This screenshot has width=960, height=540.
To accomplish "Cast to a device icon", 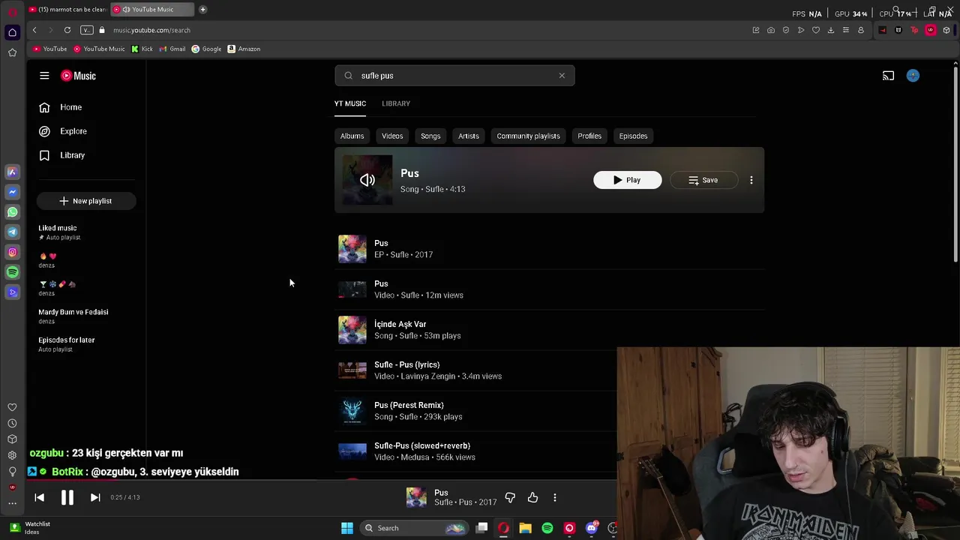I will [x=888, y=76].
